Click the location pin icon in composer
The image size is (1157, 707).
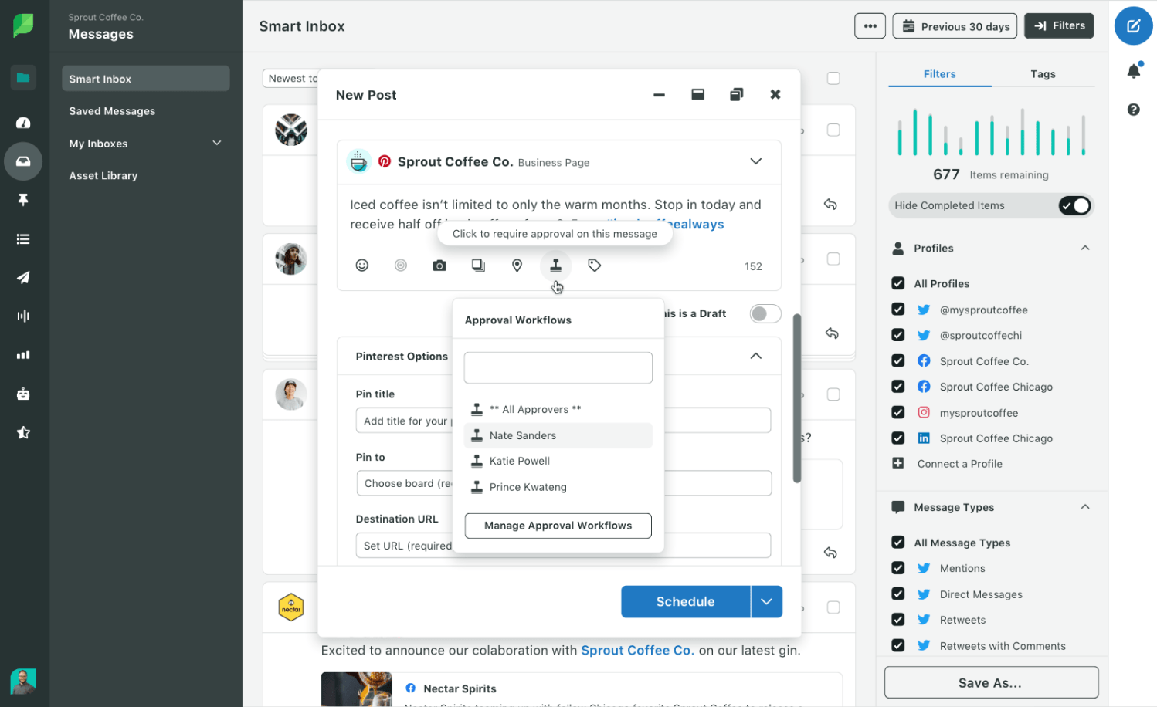(x=517, y=266)
